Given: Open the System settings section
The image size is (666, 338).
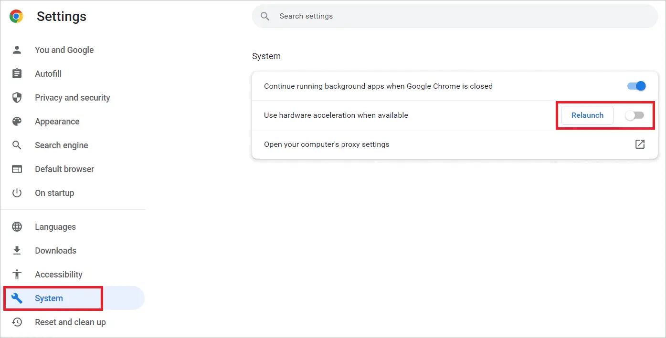Looking at the screenshot, I should coord(49,298).
